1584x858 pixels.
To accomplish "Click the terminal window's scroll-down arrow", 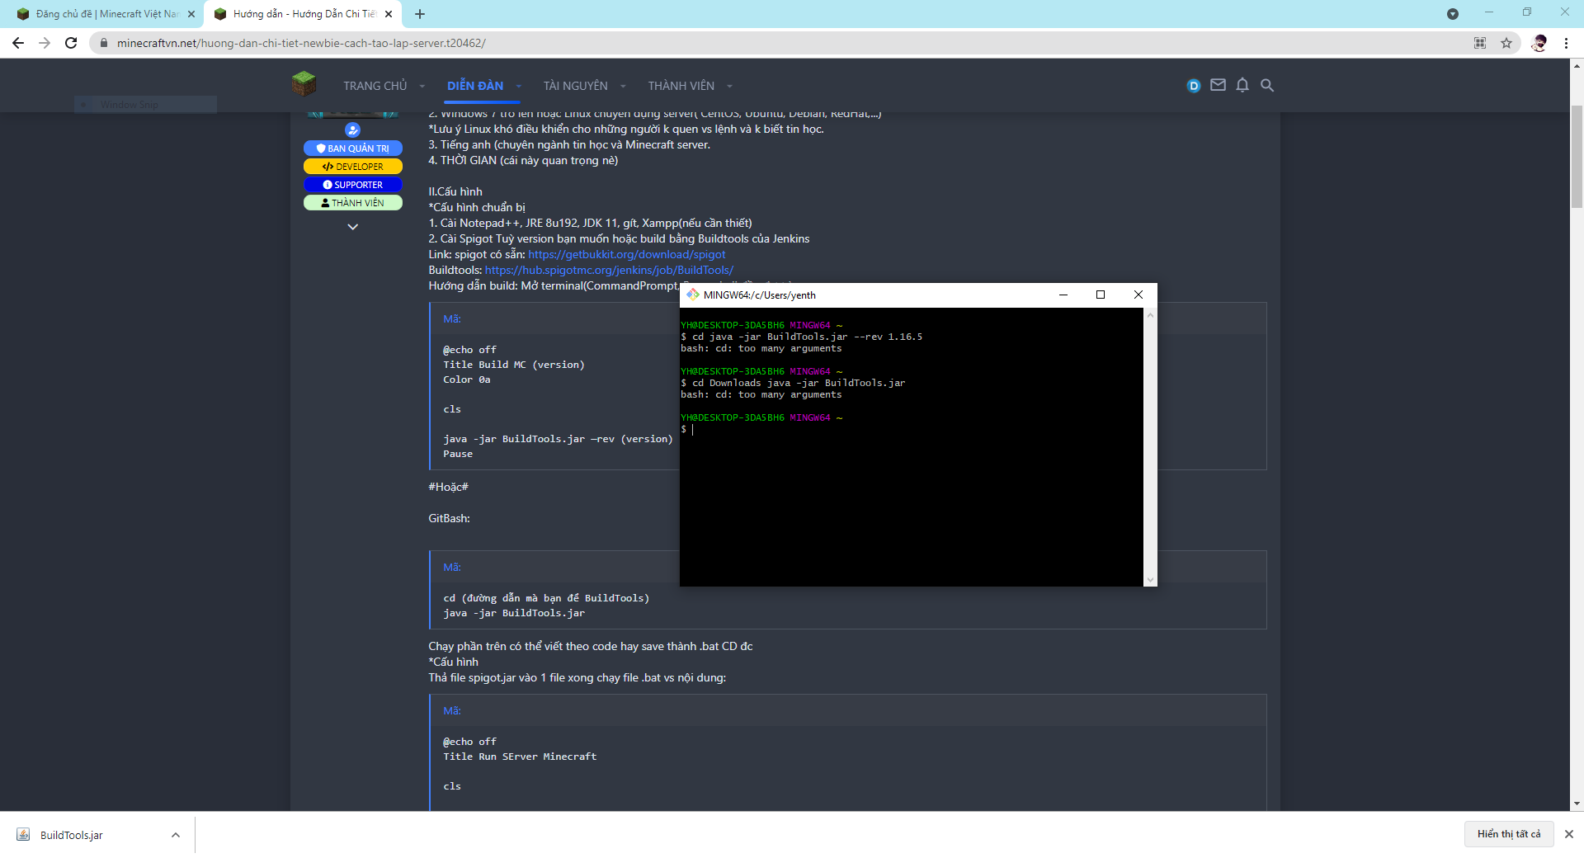I will click(x=1150, y=580).
